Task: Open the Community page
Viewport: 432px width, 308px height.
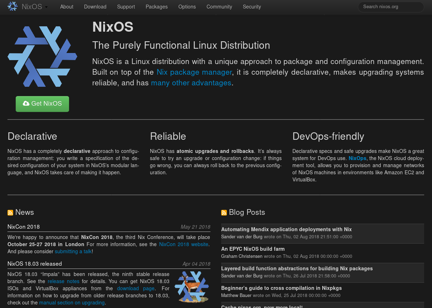Action: [219, 7]
